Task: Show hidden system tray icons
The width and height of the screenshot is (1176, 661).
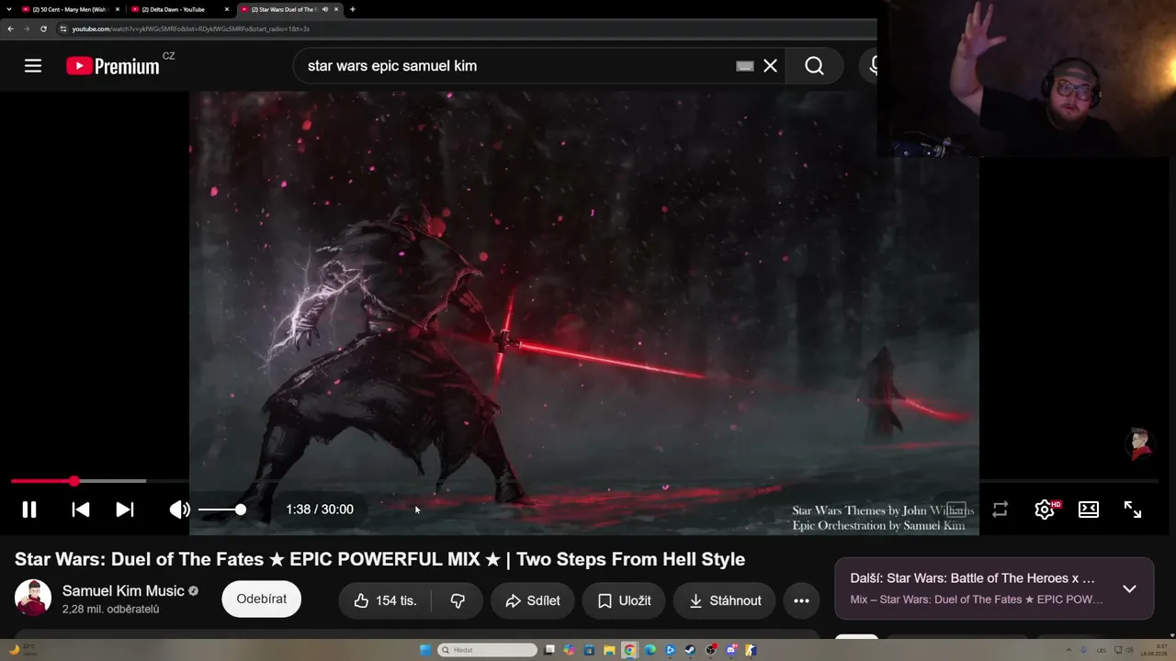Action: pyautogui.click(x=1068, y=650)
